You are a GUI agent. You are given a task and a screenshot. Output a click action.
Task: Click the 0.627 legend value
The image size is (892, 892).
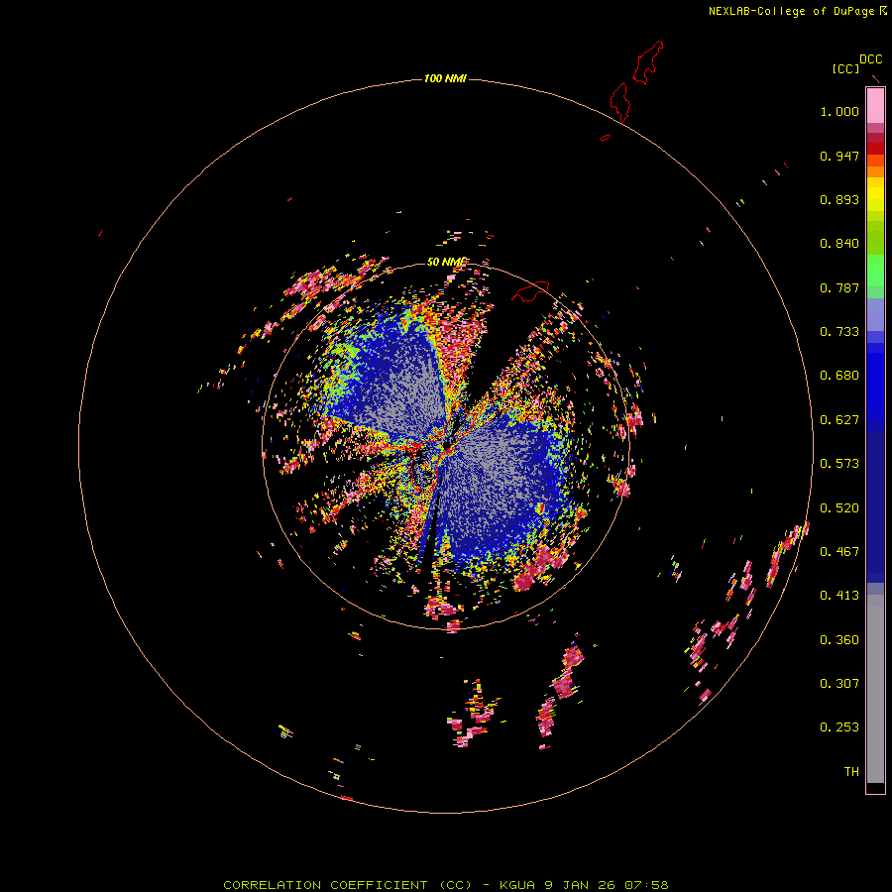coord(839,420)
